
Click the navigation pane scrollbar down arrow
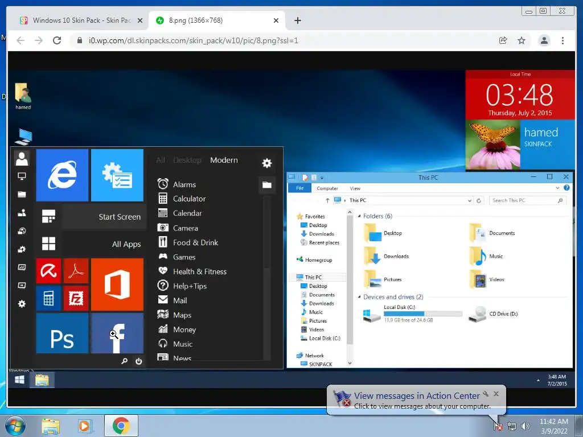click(x=350, y=363)
